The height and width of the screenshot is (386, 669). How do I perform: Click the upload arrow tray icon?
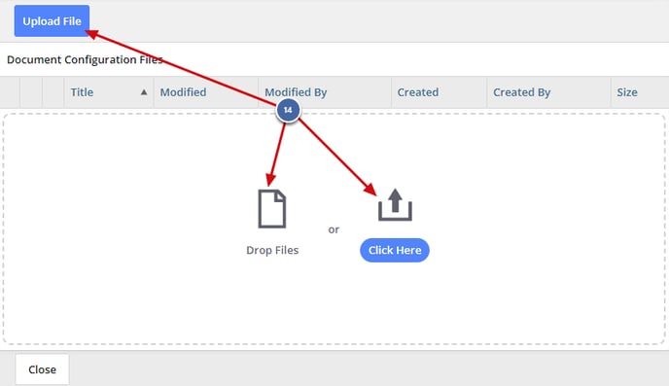395,205
